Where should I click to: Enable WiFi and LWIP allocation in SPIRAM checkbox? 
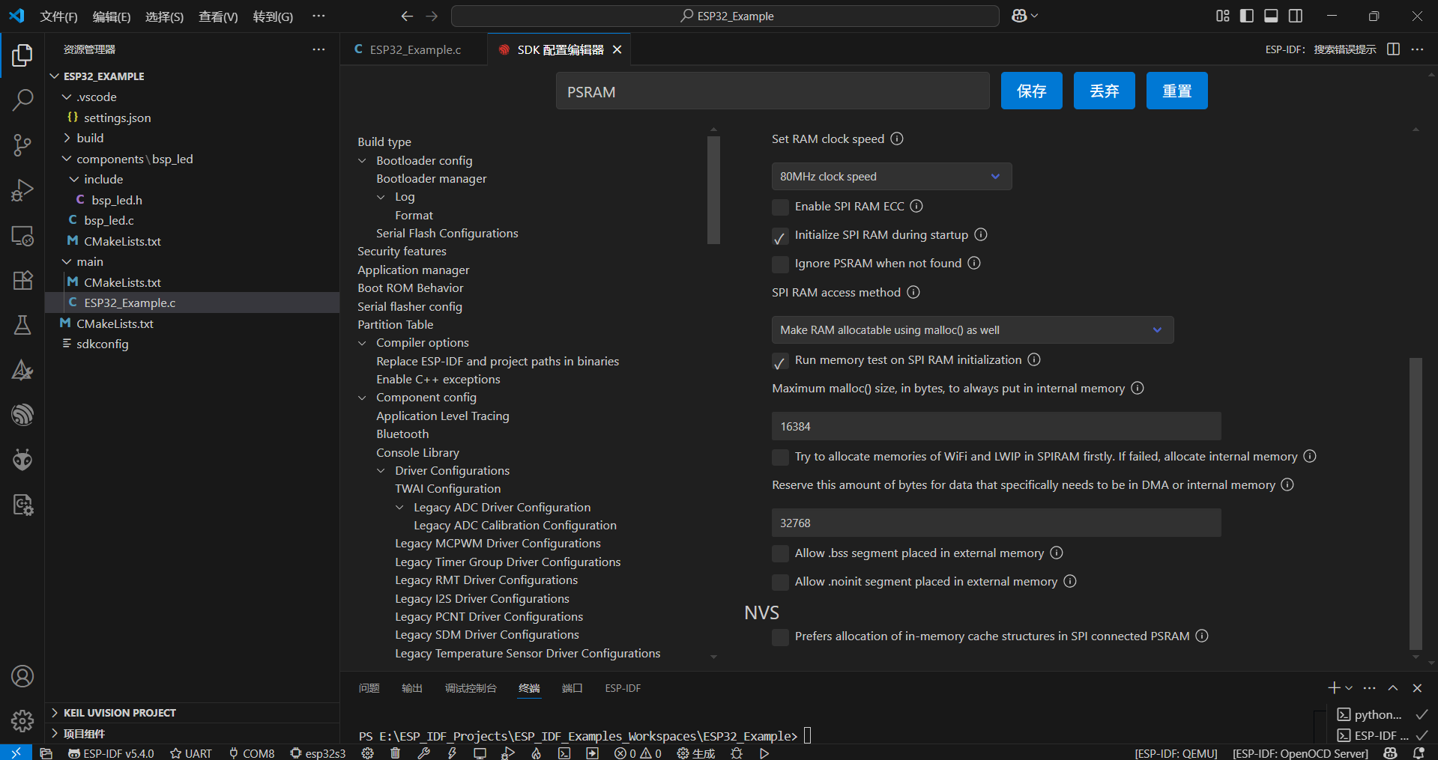tap(780, 457)
